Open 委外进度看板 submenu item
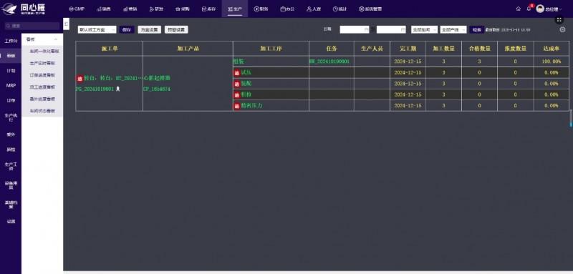Image resolution: width=573 pixels, height=274 pixels. click(42, 99)
